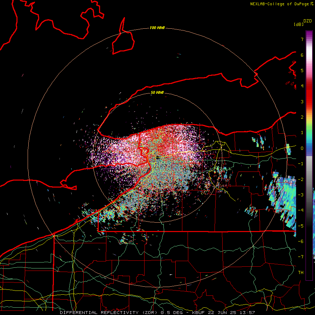Click the "5" tick label on legend
The image size is (315, 315).
[302, 70]
